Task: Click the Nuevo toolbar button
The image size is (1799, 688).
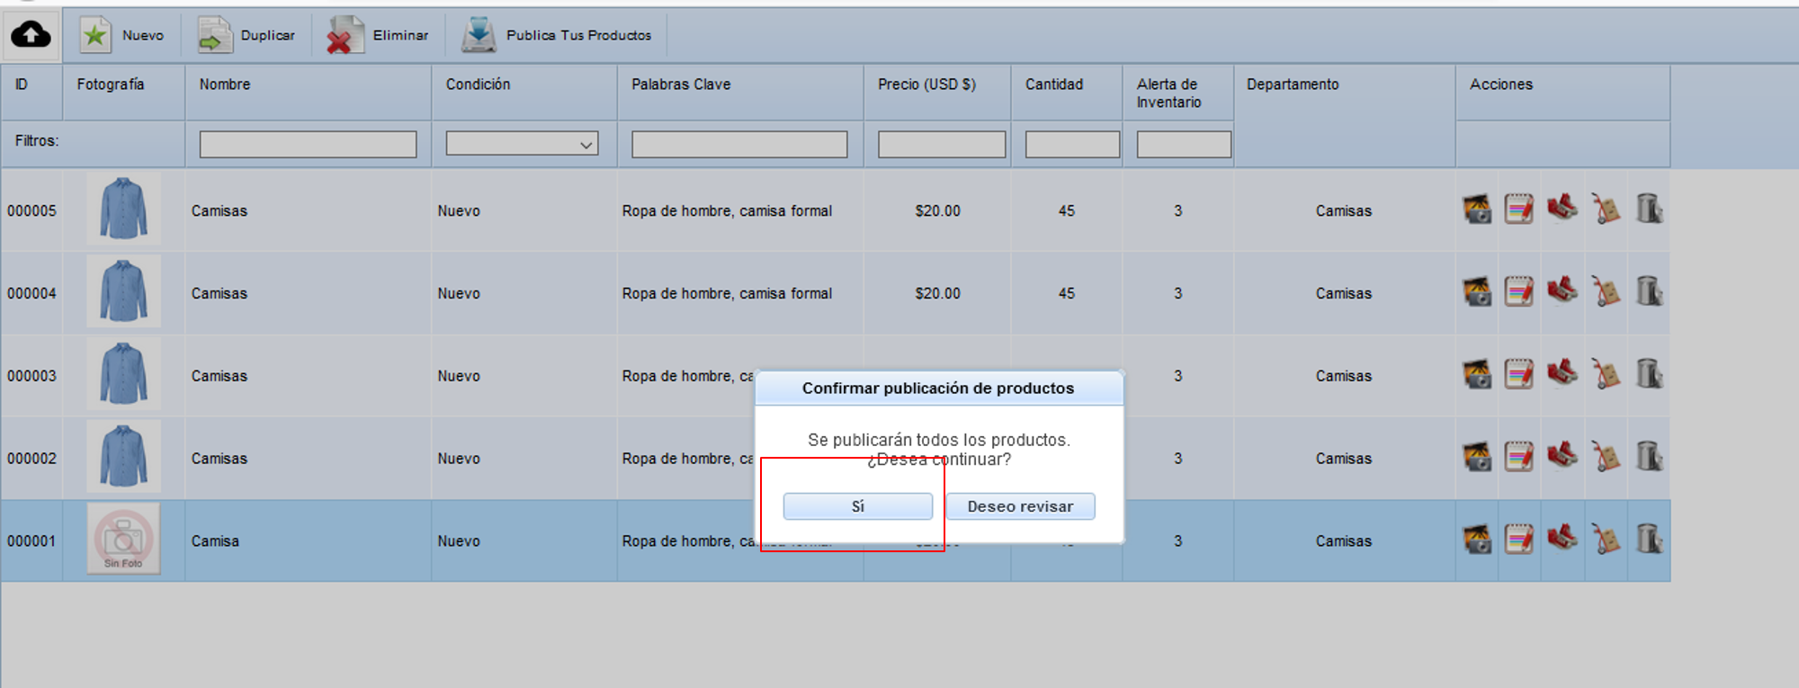Action: pos(123,35)
